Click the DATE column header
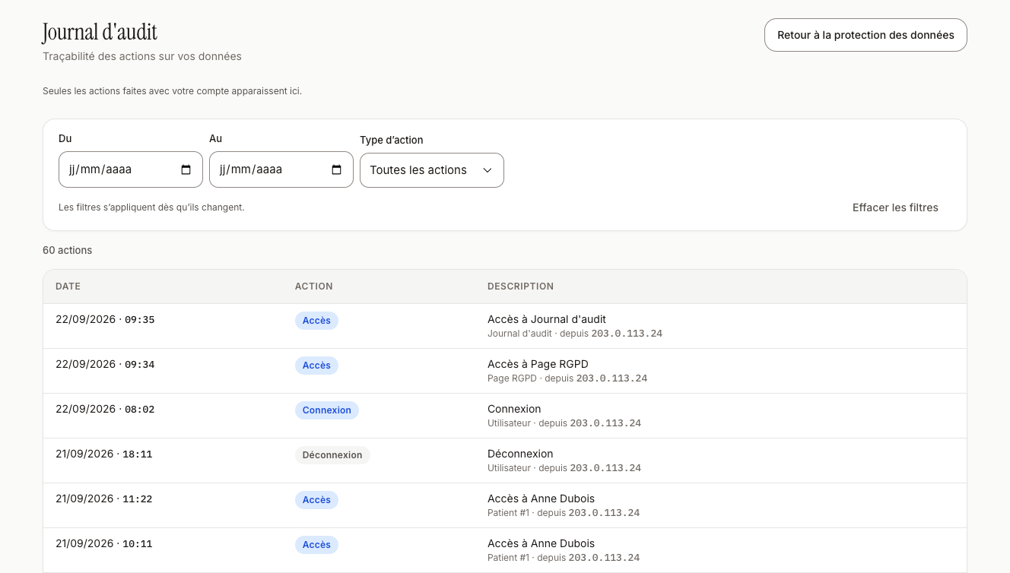The height and width of the screenshot is (573, 1010). (68, 286)
